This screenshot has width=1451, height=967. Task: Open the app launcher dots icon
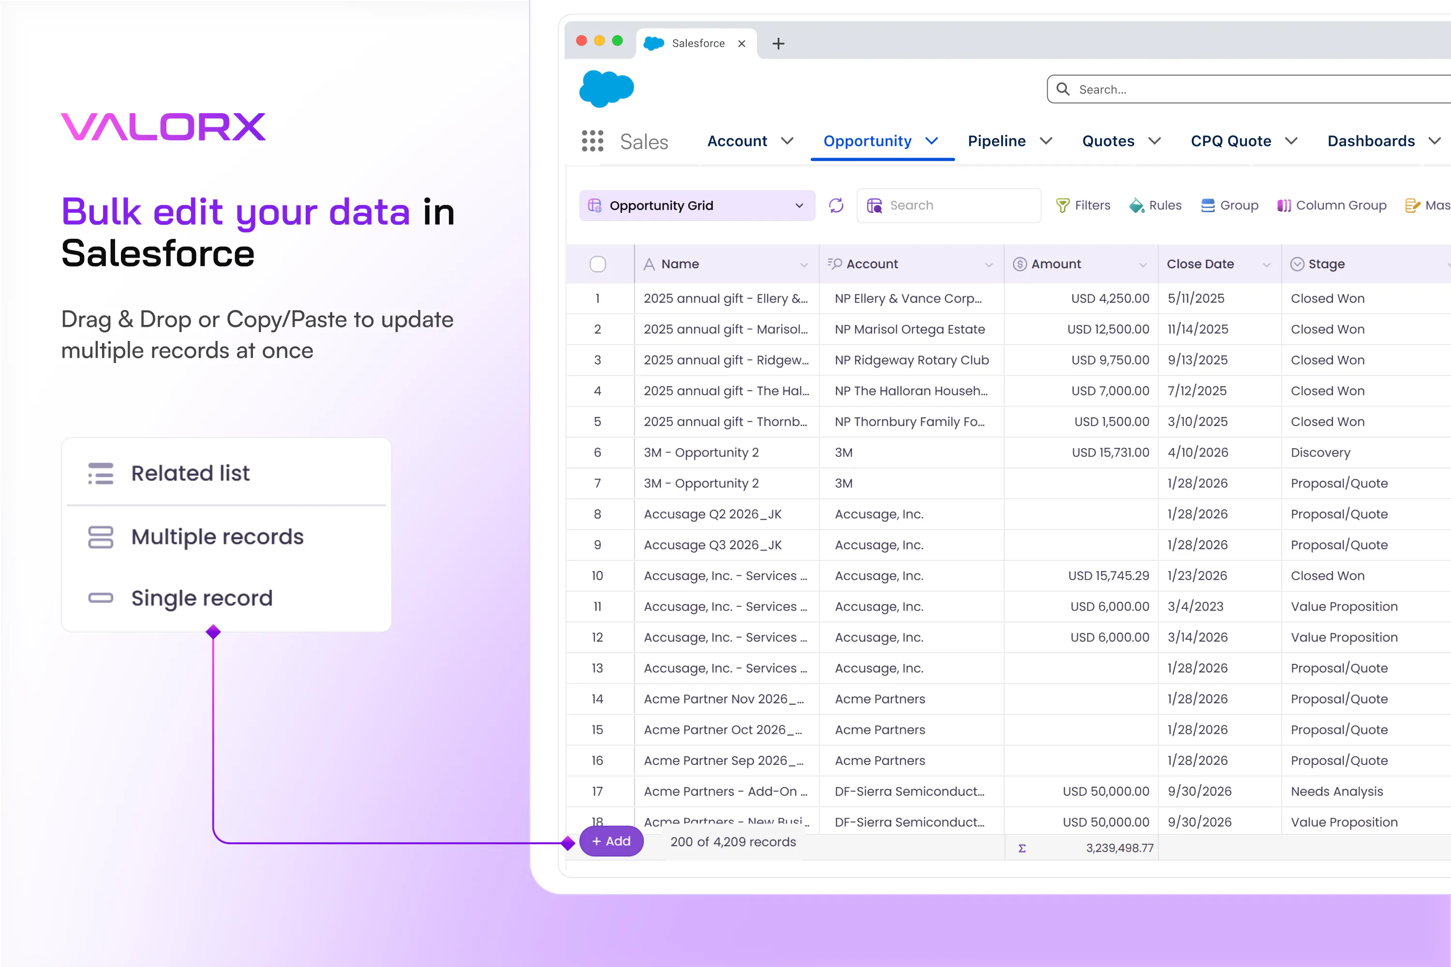[592, 141]
